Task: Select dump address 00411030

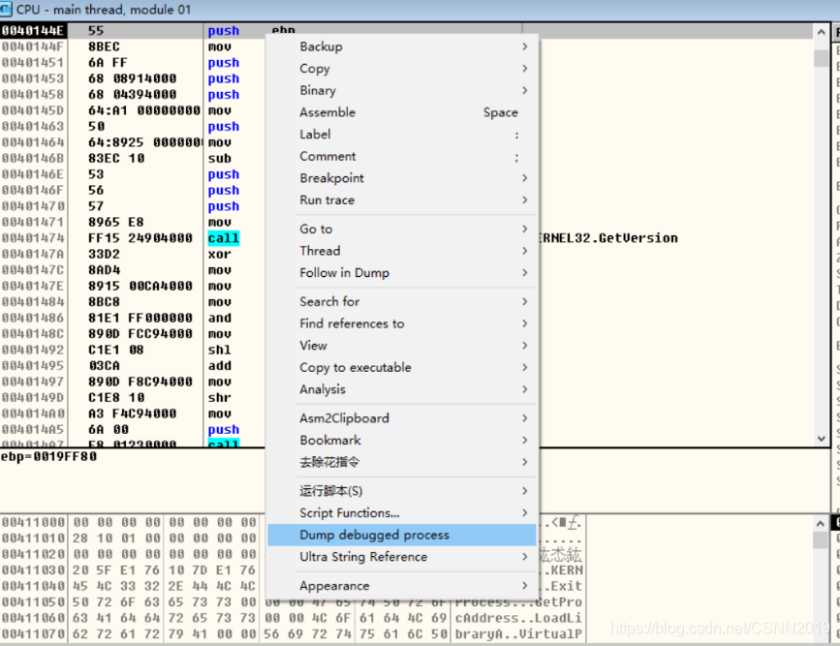Action: click(33, 569)
